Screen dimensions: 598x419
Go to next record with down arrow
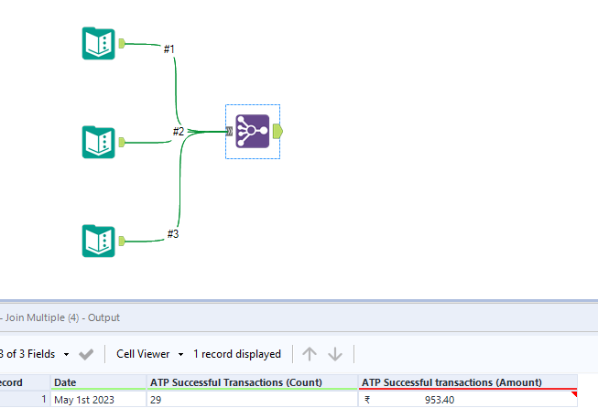(x=335, y=354)
